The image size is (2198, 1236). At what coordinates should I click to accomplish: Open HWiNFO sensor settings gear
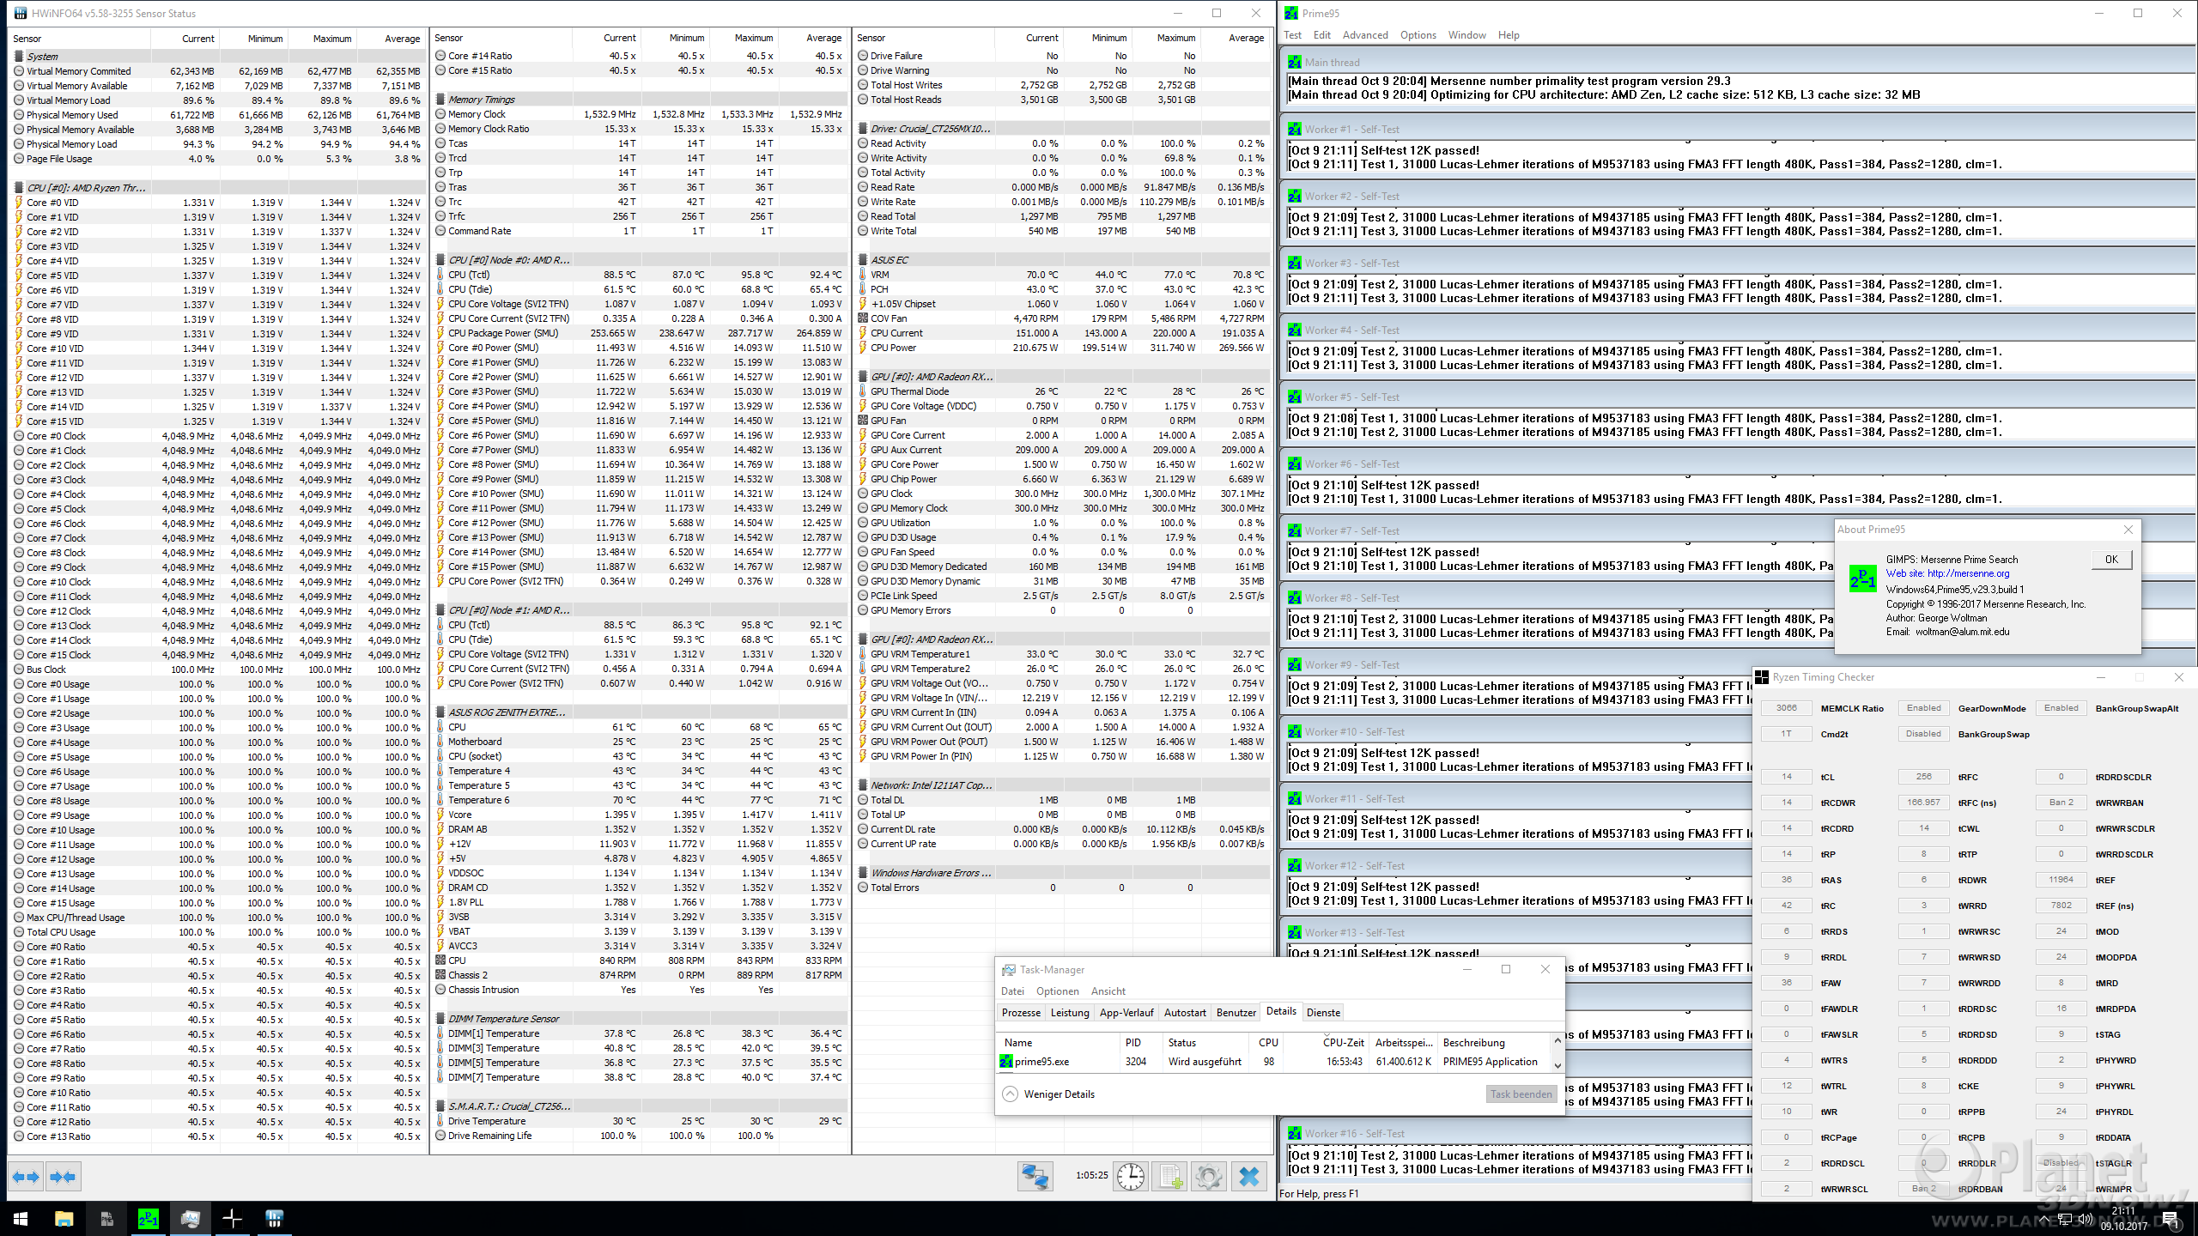click(x=1209, y=1177)
